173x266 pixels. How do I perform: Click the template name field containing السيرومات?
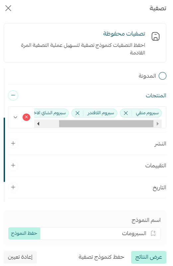(100, 233)
